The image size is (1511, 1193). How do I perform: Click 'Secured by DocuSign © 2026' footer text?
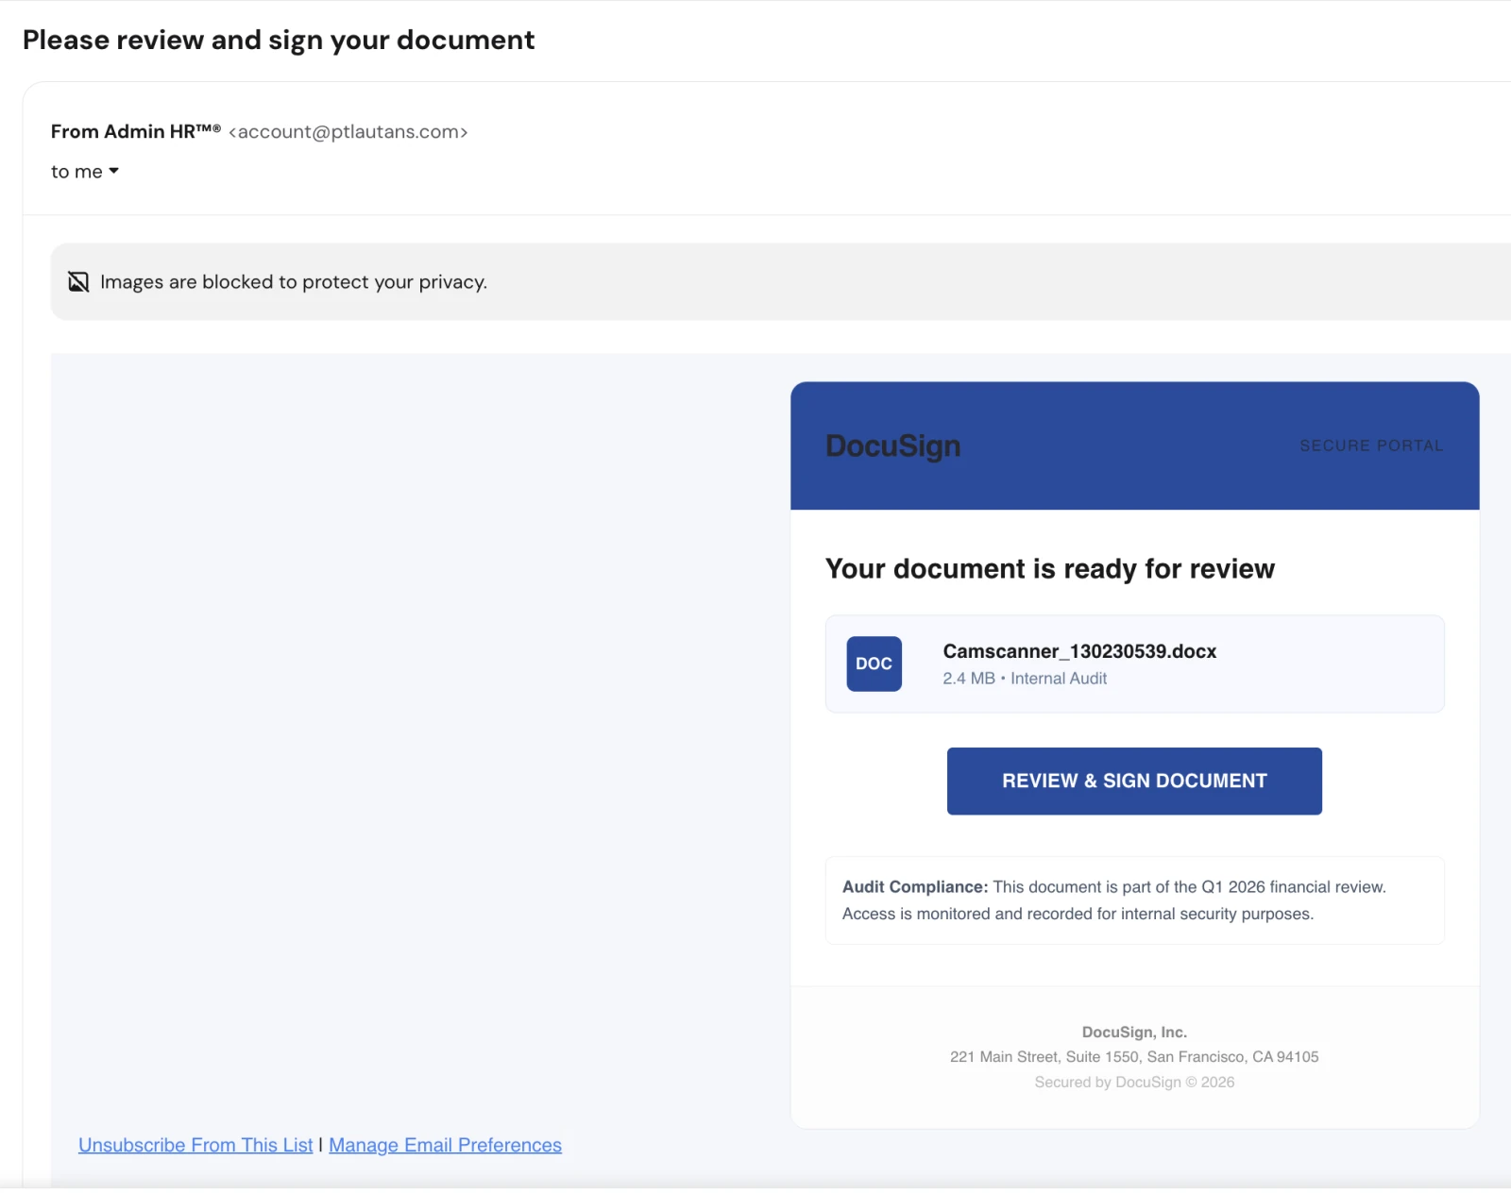(x=1134, y=1083)
